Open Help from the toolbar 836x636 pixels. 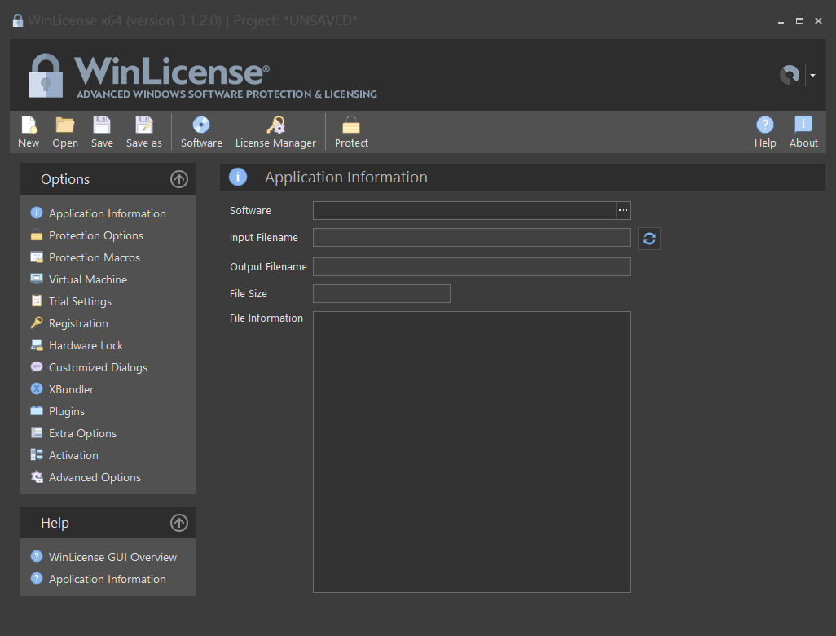(x=765, y=126)
